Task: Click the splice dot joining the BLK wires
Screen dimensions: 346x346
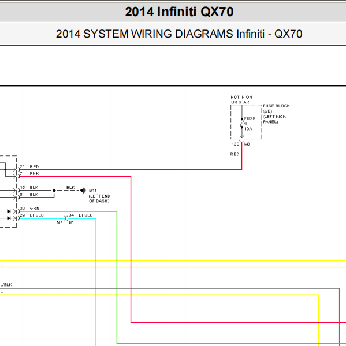Action: tap(54, 190)
